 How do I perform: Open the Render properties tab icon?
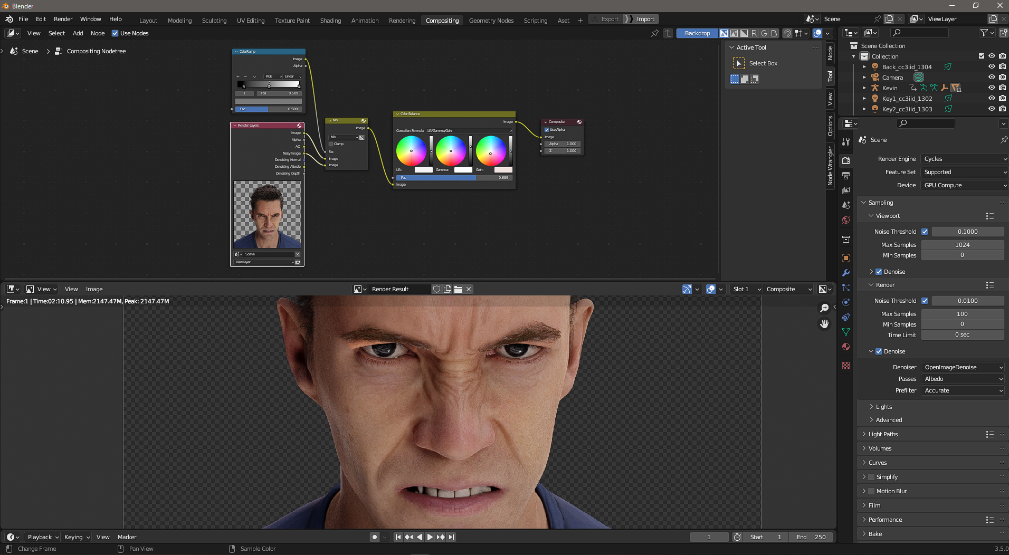click(846, 160)
